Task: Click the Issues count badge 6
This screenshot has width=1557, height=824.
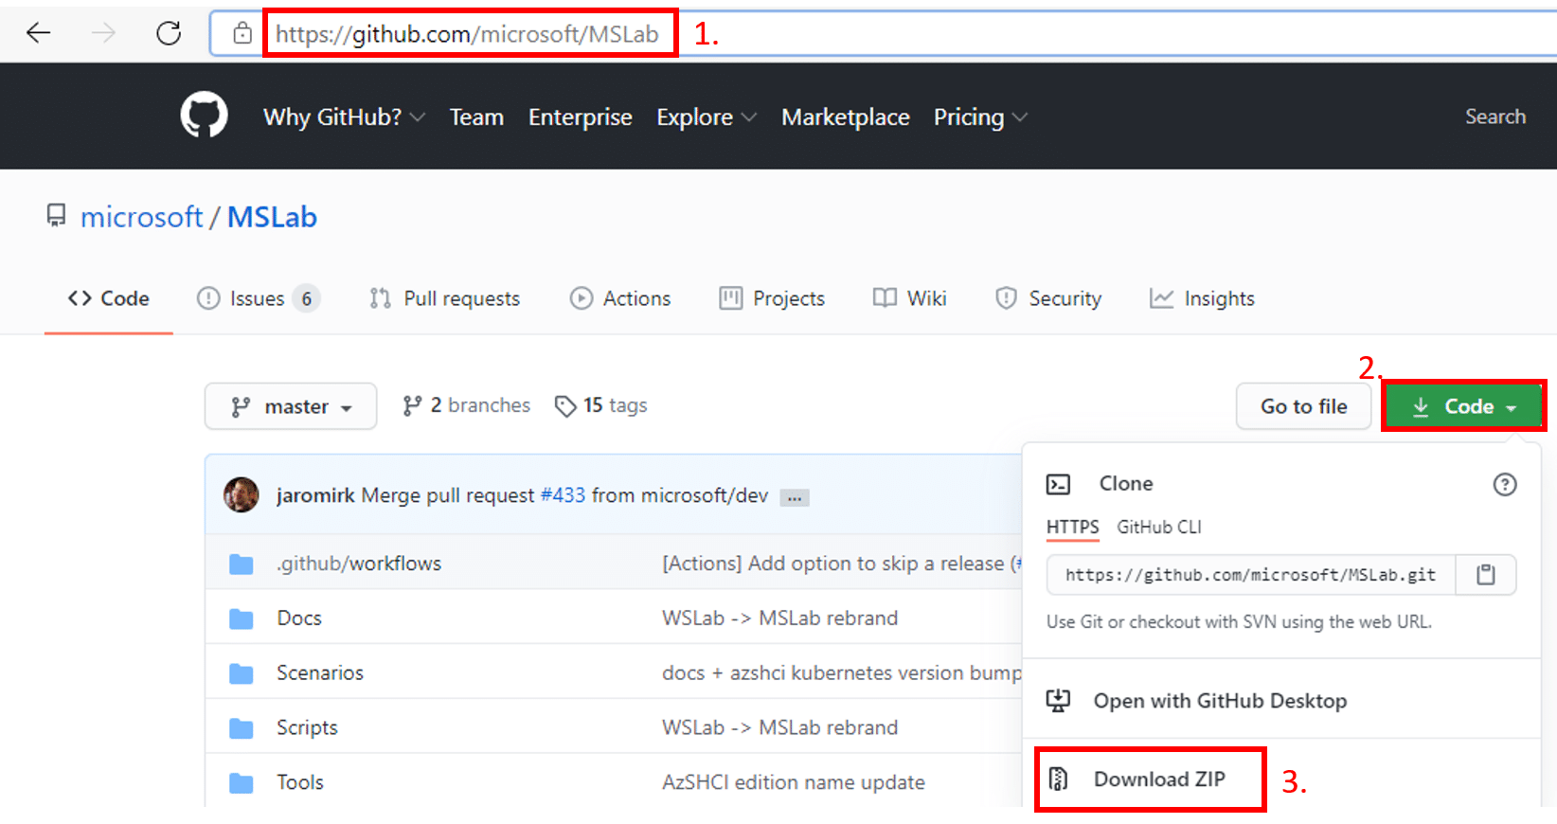Action: coord(306,299)
